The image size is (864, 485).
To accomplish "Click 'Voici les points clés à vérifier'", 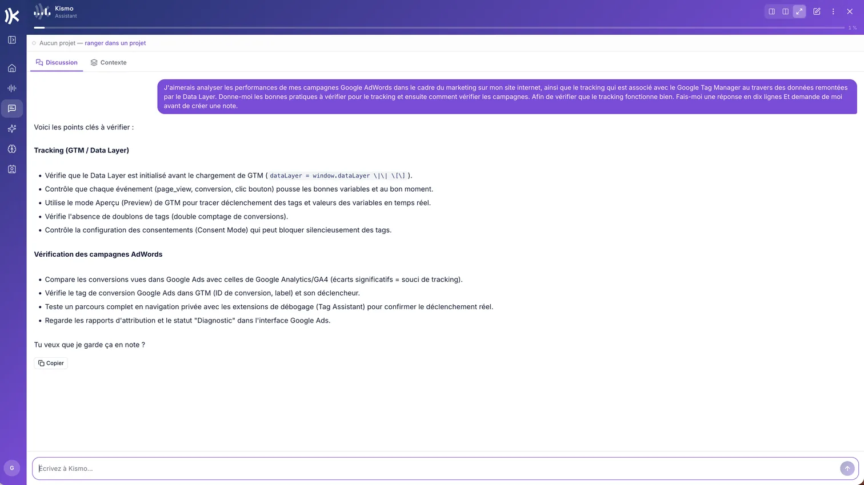I will [x=84, y=127].
